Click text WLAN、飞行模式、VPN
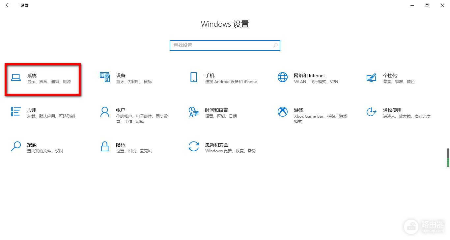Viewport: 450px width, 240px height. coord(316,81)
